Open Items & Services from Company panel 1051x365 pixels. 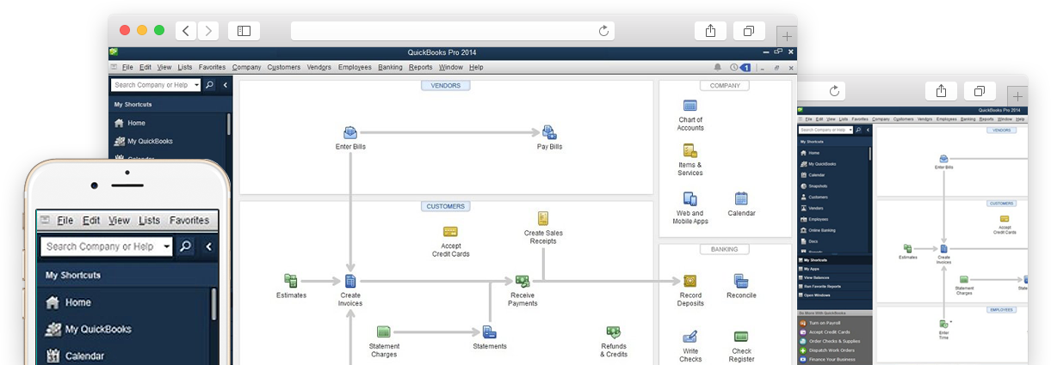[689, 151]
